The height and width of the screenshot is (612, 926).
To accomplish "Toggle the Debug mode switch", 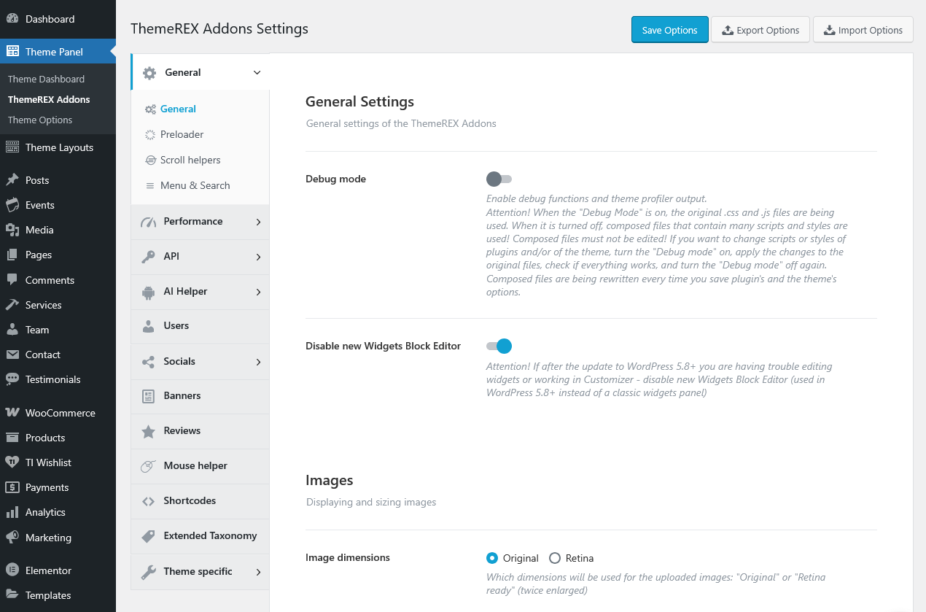I will tap(499, 179).
